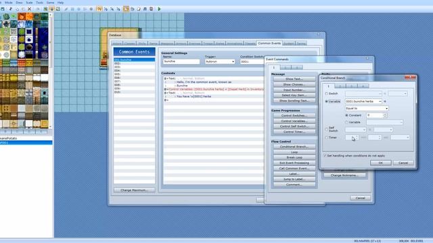Switch to Common Events database tab

coord(269,43)
